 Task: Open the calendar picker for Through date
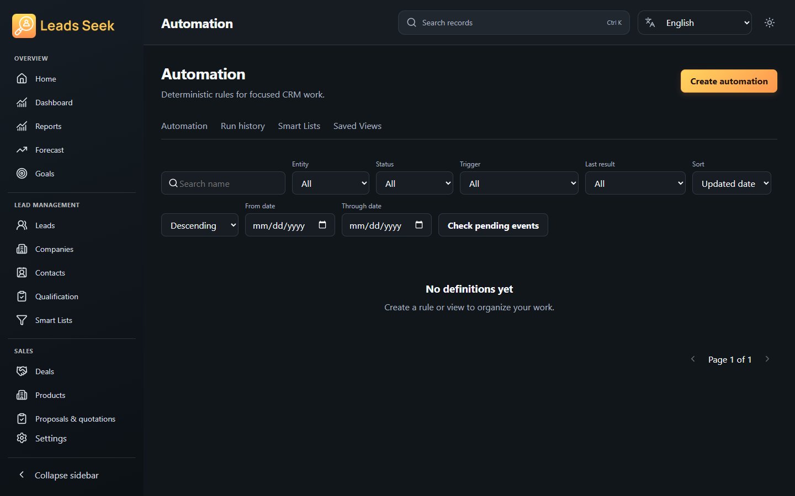coord(419,225)
